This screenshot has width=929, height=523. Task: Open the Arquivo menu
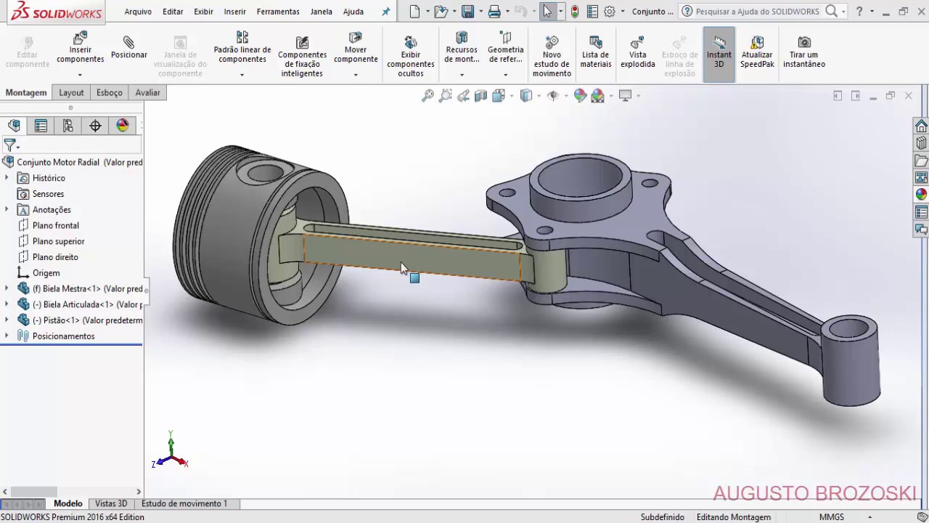138,12
